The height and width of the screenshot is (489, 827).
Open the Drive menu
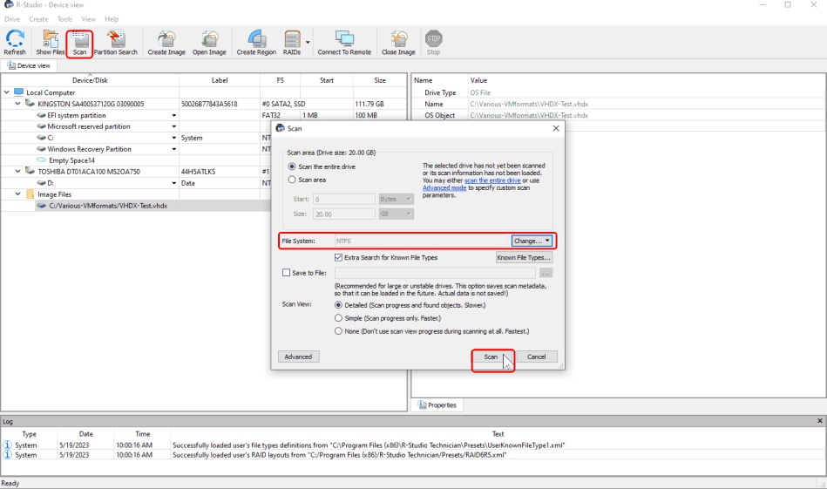point(12,19)
